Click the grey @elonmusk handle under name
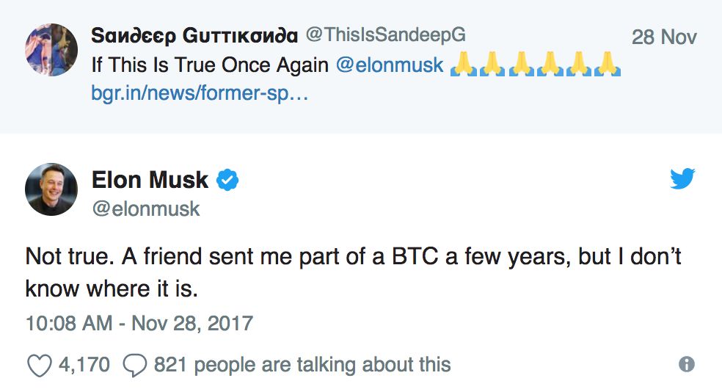Viewport: 722px width, 392px height. [x=145, y=208]
